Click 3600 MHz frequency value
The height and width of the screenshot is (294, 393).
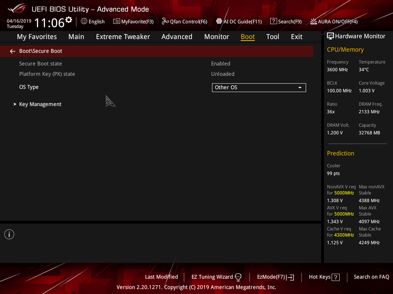tap(337, 70)
